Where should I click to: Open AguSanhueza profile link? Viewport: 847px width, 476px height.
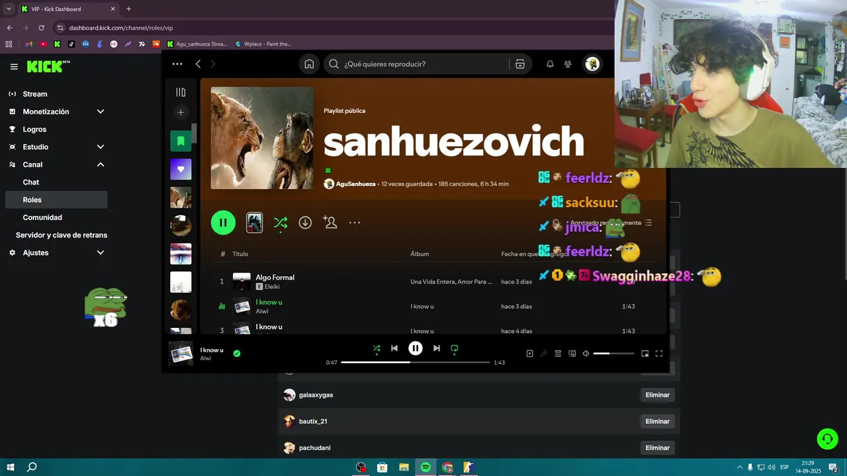coord(355,184)
